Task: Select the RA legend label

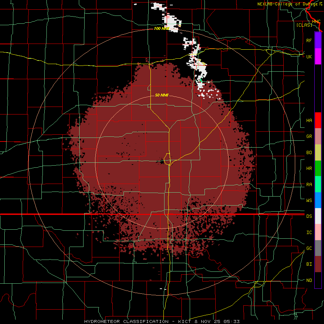Action: (x=309, y=185)
